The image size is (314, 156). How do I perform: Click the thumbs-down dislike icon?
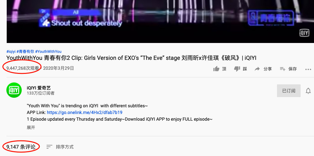tap(237, 69)
